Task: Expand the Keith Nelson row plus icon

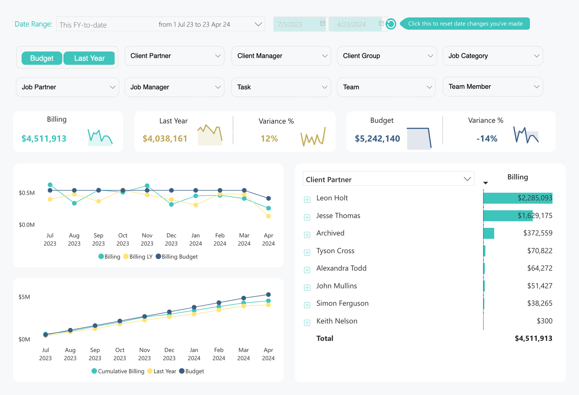Action: coord(307,323)
